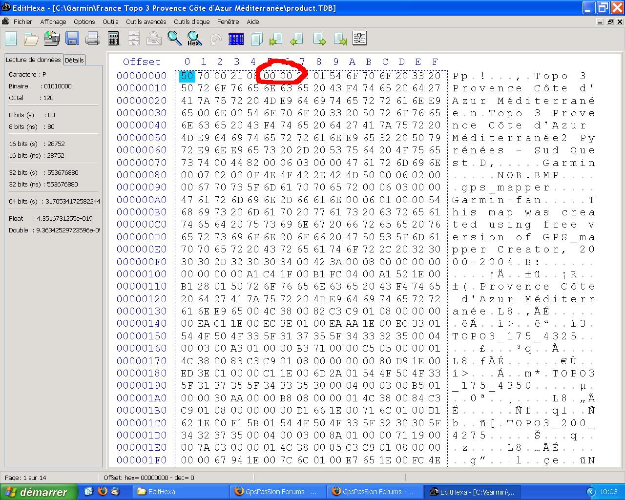Viewport: 625px width, 500px height.
Task: Switch to the Détails tab
Action: click(74, 60)
